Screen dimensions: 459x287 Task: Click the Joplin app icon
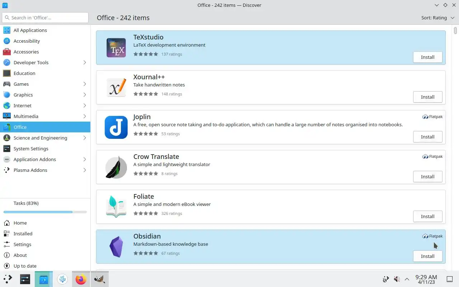(x=116, y=127)
